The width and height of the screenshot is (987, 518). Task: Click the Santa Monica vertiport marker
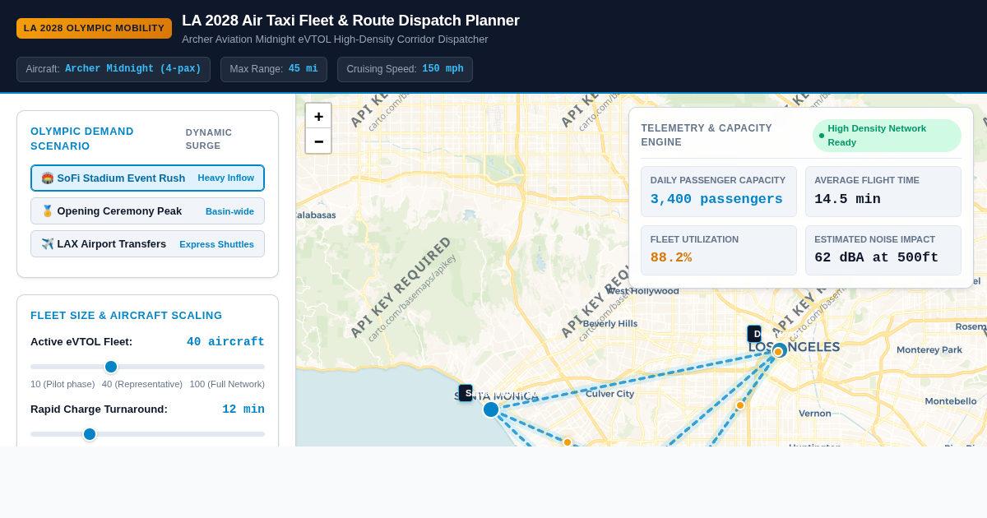click(491, 409)
